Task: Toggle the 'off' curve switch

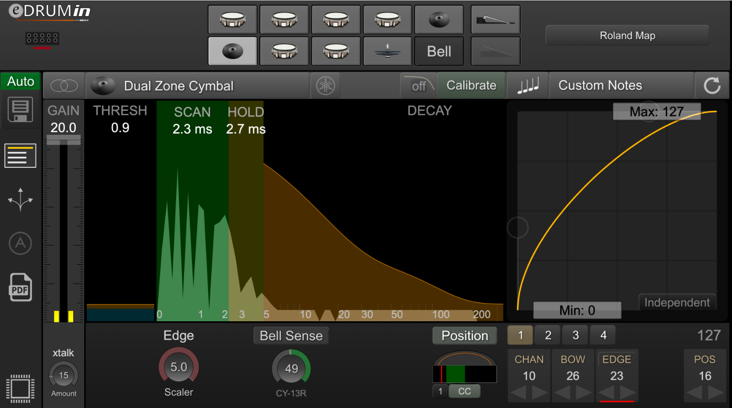Action: 418,86
